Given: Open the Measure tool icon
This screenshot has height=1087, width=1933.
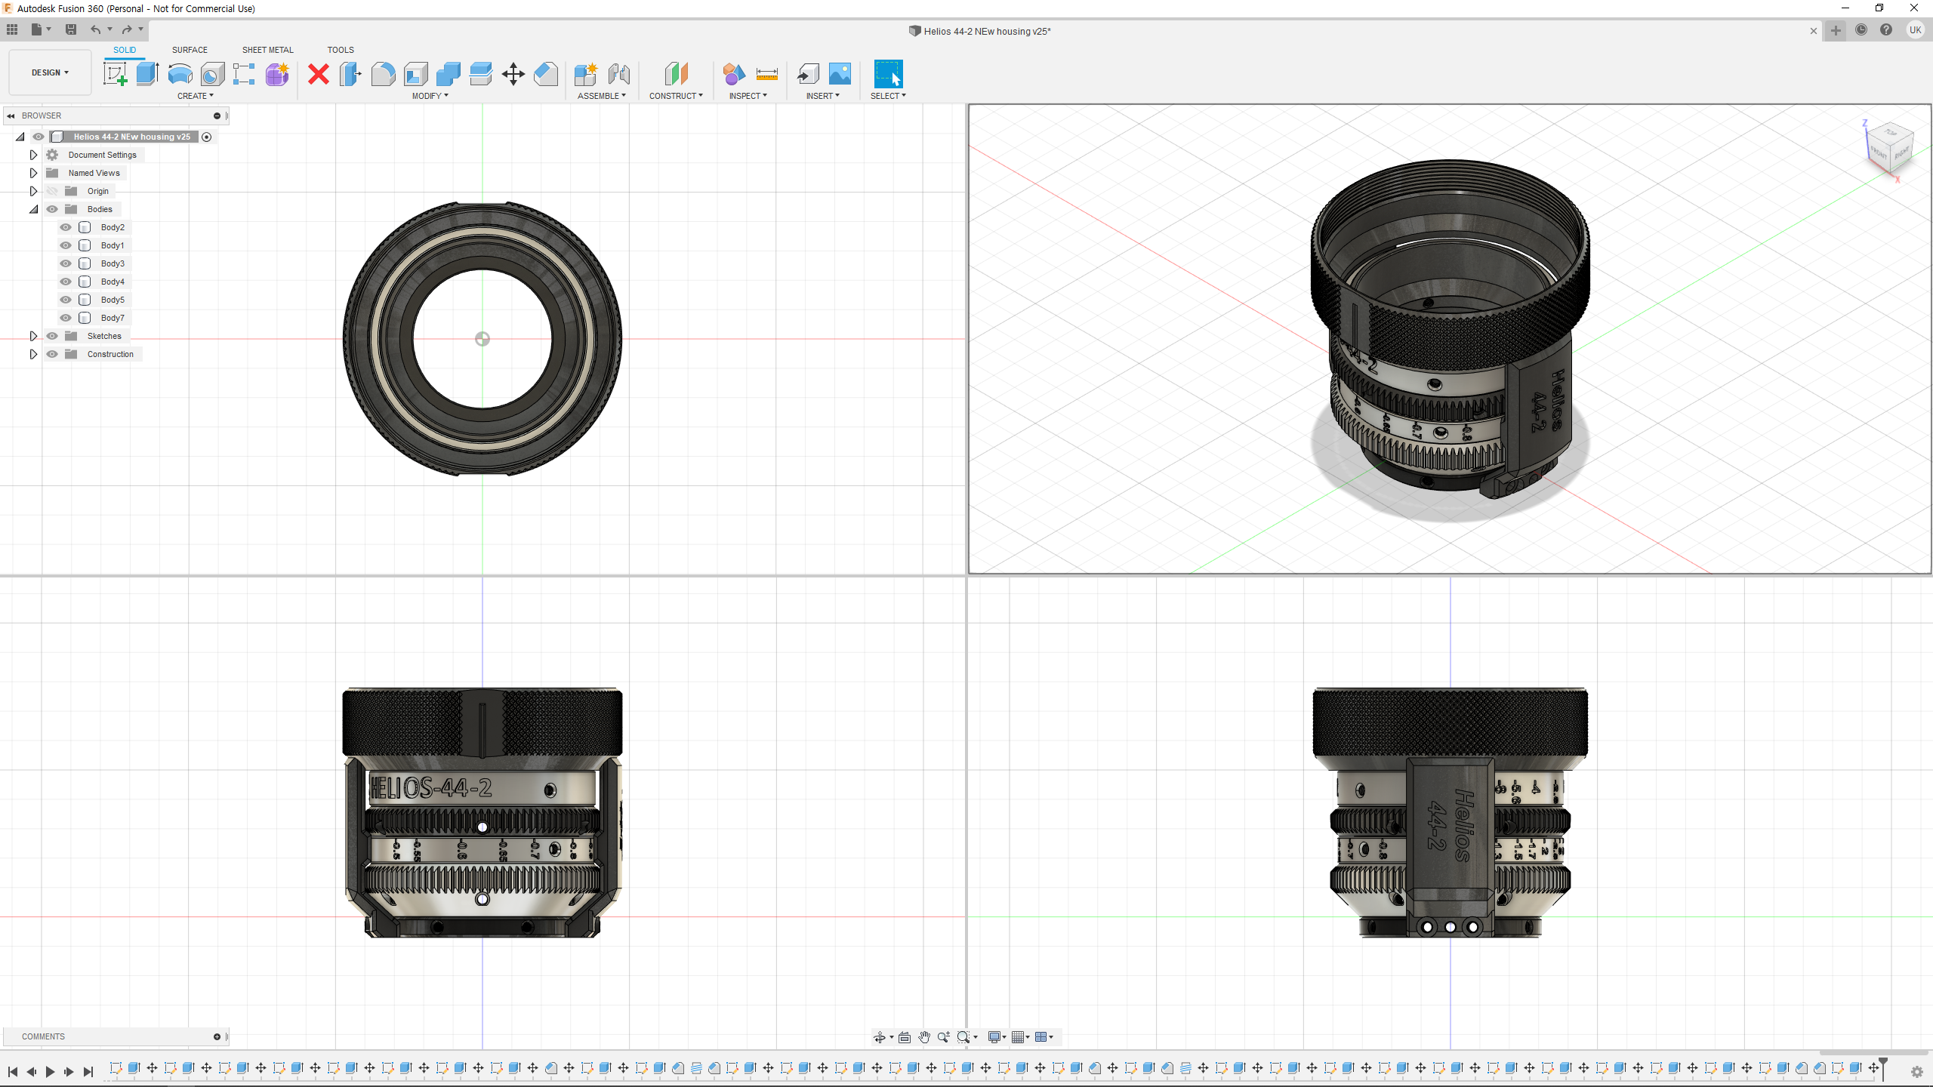Looking at the screenshot, I should point(766,74).
